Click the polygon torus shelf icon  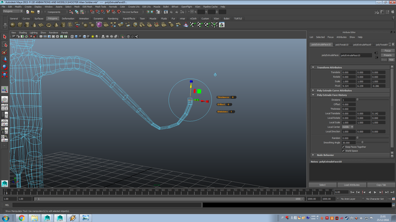tap(49, 25)
